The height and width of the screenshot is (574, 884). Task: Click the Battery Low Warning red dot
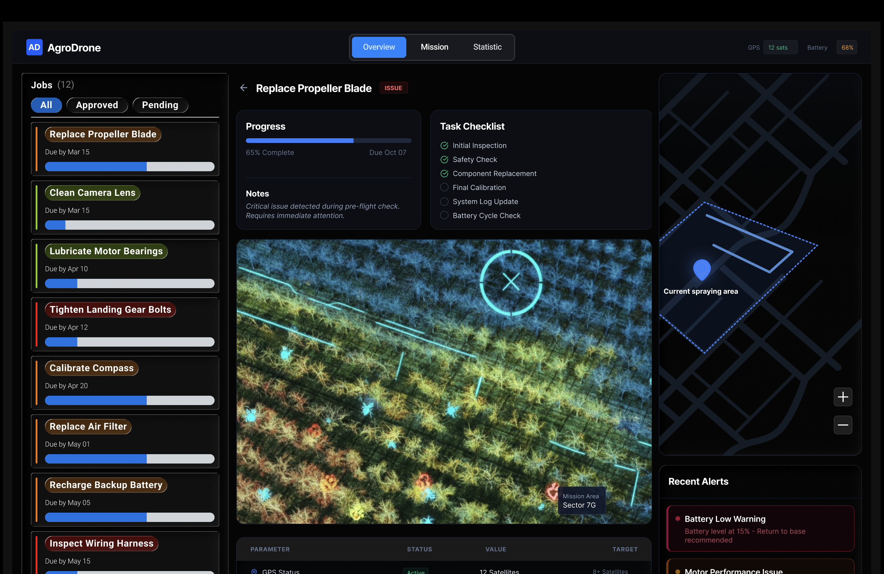click(678, 518)
